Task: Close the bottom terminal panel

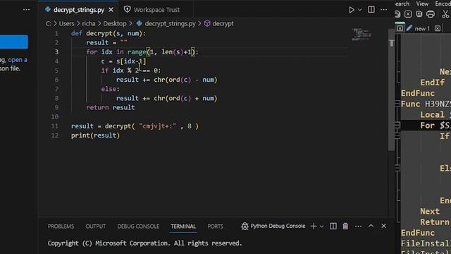Action: [383, 226]
